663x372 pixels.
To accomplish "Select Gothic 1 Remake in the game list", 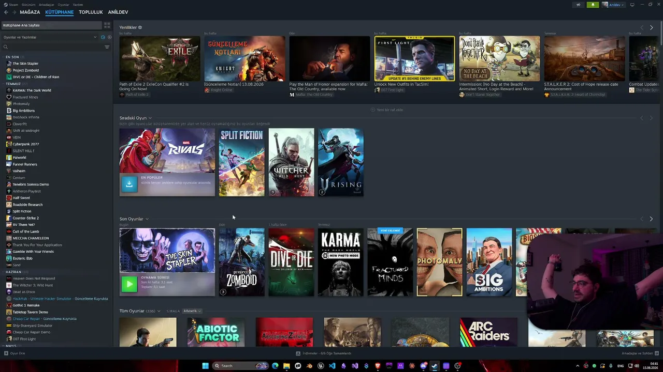I will [26, 305].
